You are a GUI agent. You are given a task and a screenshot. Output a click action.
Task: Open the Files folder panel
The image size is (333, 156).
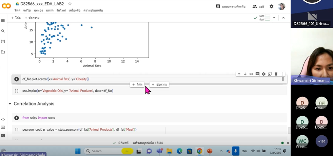tap(3, 52)
